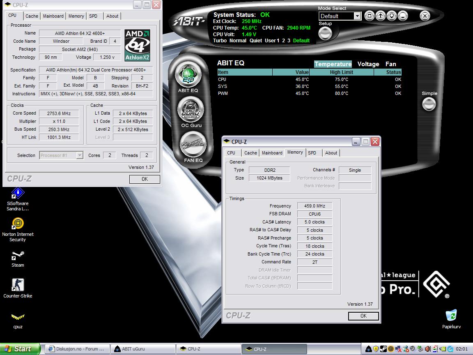Select the CPU temperature row in ABIT EQ
473x355 pixels.
(309, 79)
